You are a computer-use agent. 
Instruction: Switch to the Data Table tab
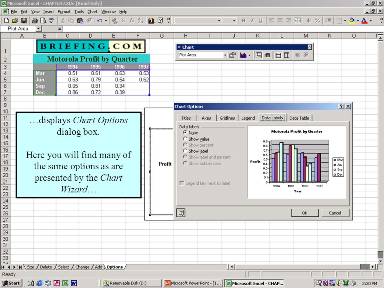(299, 118)
